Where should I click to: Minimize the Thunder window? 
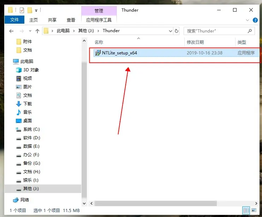click(219, 10)
